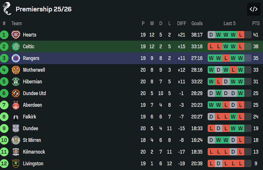Click Dundee's grey draw result in Last 5

click(218, 129)
